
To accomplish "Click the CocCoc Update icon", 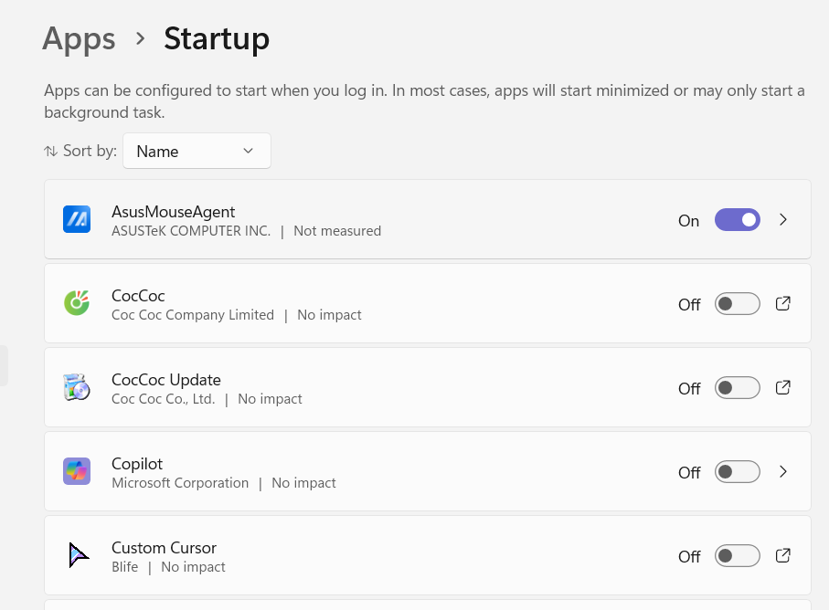I will point(77,387).
